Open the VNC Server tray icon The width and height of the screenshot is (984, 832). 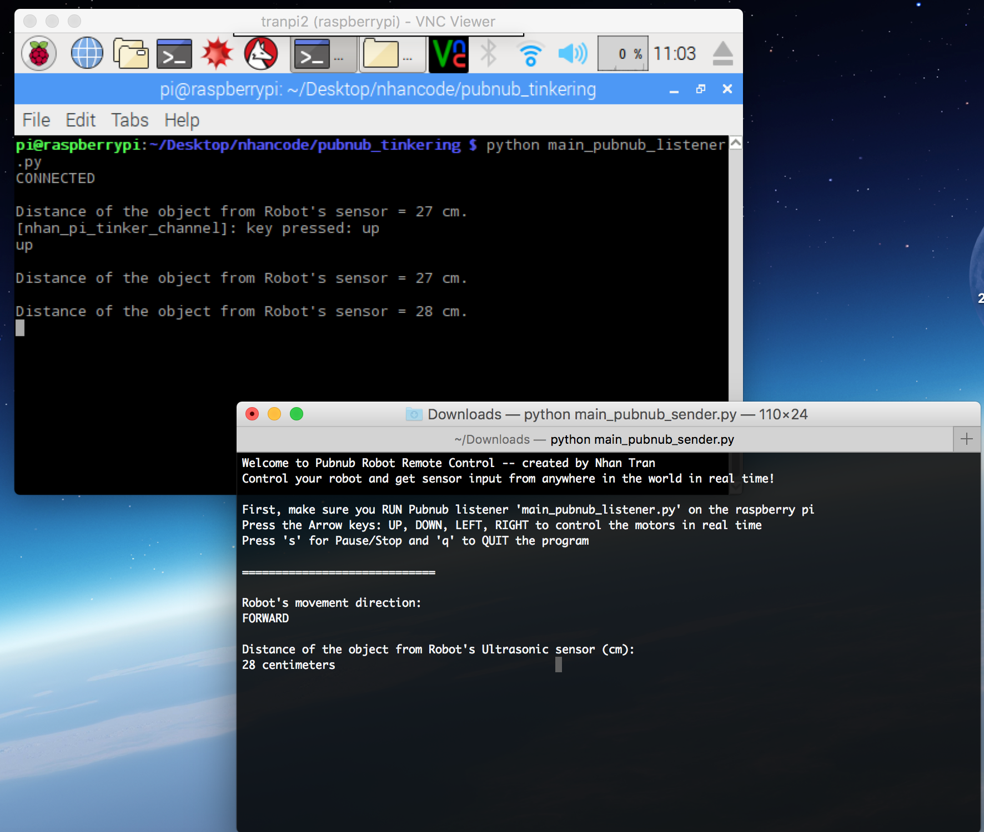(449, 54)
